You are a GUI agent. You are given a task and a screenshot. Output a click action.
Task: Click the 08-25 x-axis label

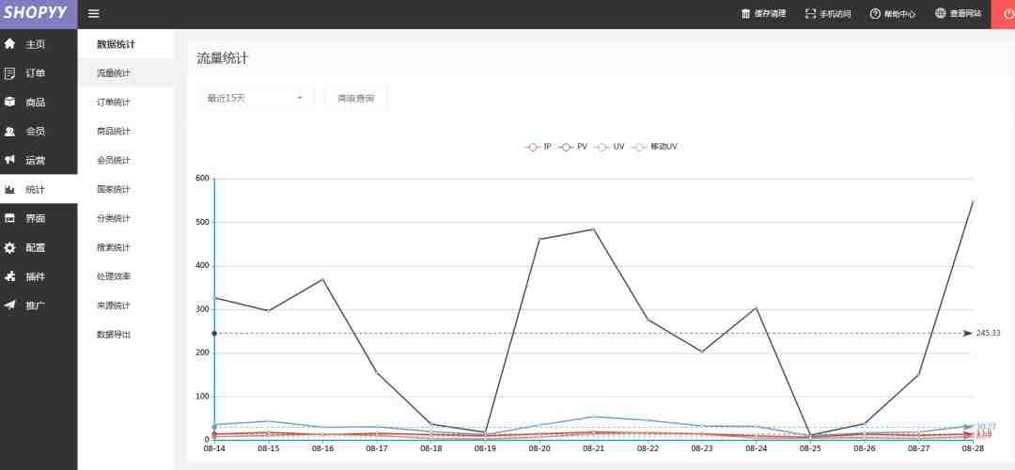point(810,448)
